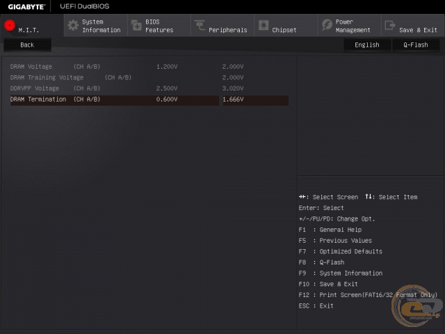
Task: Select the DDRVPP Voltage (CH A/B) row
Action: coord(149,88)
